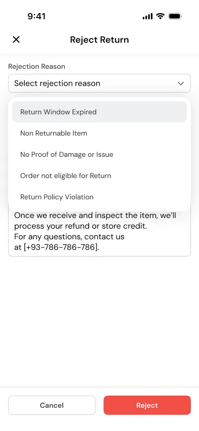Select Order not eligible for Return
Image resolution: width=199 pixels, height=431 pixels.
tap(99, 176)
